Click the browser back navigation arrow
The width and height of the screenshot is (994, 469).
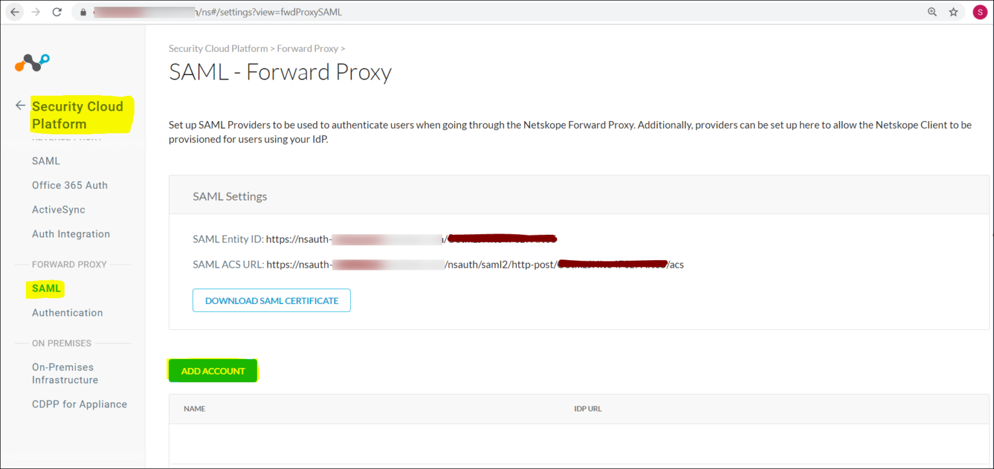14,11
